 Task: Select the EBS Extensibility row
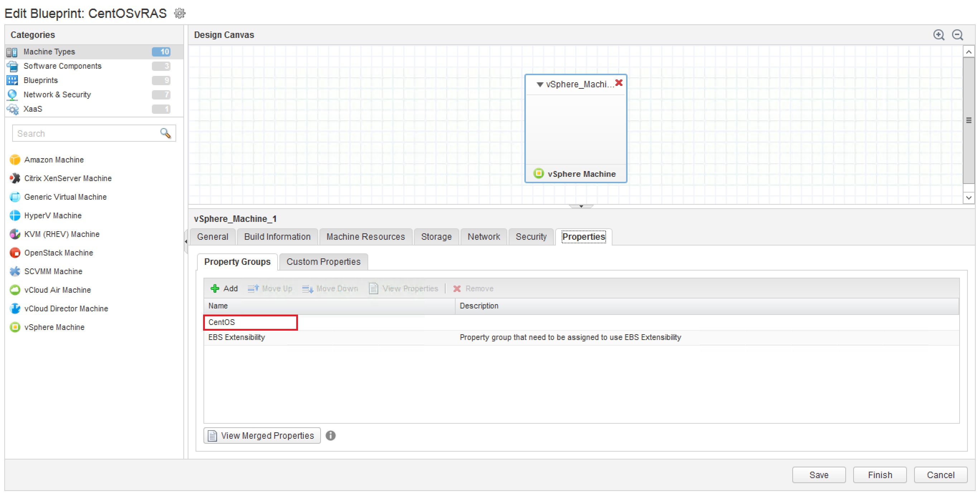581,337
